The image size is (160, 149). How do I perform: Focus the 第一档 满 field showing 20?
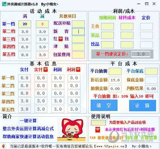point(25,24)
